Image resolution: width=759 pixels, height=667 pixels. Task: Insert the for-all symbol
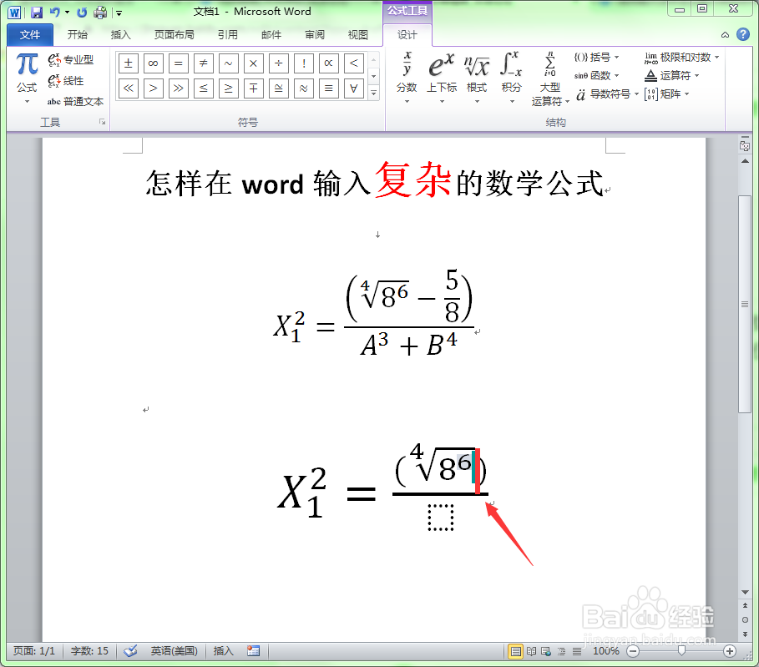pyautogui.click(x=354, y=88)
